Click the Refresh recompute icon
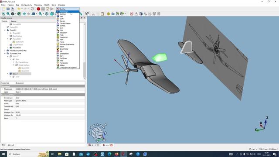This screenshot has width=279, height=157. click(x=32, y=9)
